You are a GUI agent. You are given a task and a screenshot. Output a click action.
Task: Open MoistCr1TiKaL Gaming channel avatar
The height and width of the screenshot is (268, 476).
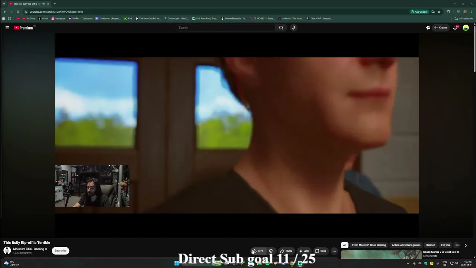pos(7,251)
